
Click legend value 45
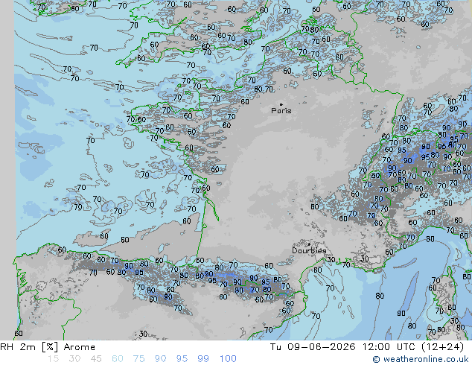[x=96, y=359]
